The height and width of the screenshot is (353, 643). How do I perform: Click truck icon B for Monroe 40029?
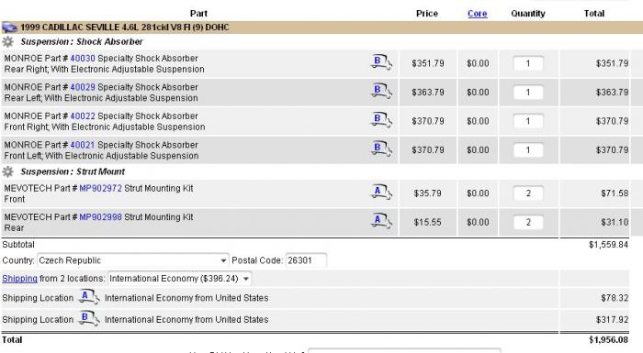point(381,92)
